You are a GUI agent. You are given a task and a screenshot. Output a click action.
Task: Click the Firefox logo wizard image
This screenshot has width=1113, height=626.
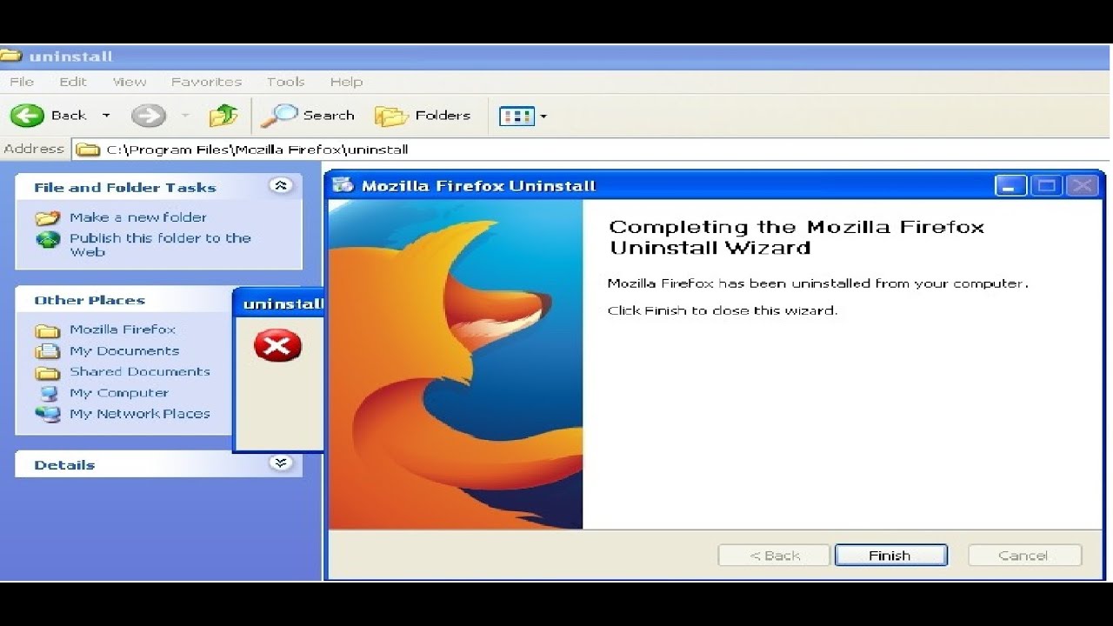click(456, 364)
